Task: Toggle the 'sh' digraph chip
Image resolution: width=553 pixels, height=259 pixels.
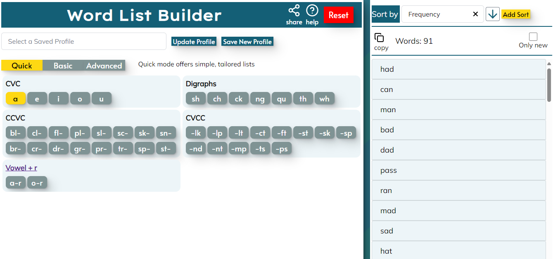Action: point(196,99)
